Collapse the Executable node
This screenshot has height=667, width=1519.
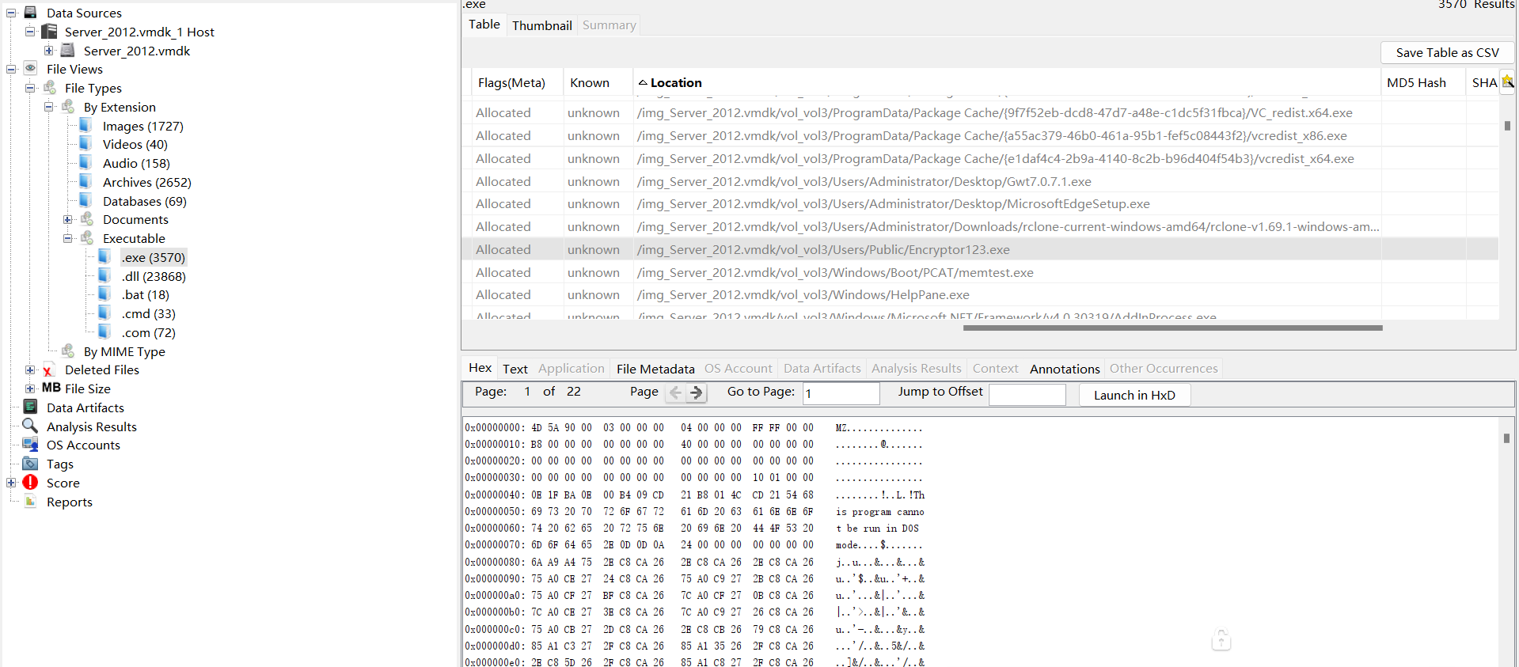[68, 238]
